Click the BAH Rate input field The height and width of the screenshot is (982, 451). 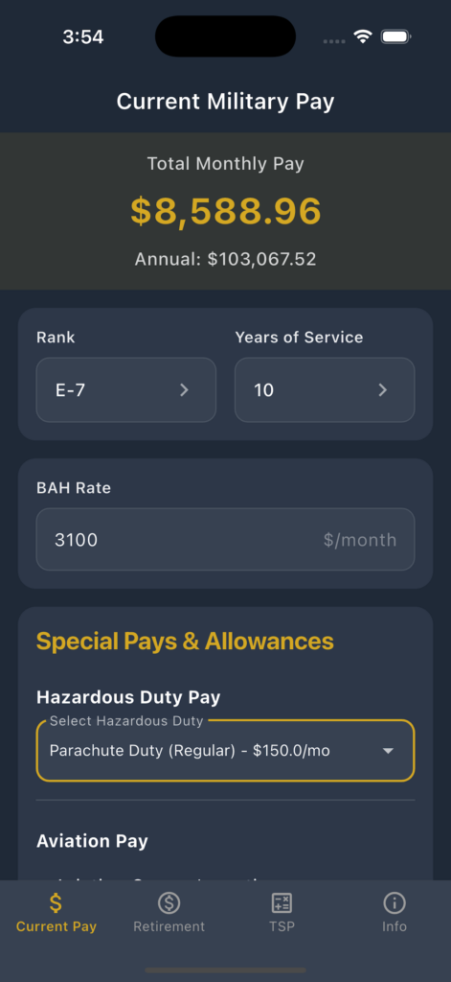pyautogui.click(x=225, y=539)
